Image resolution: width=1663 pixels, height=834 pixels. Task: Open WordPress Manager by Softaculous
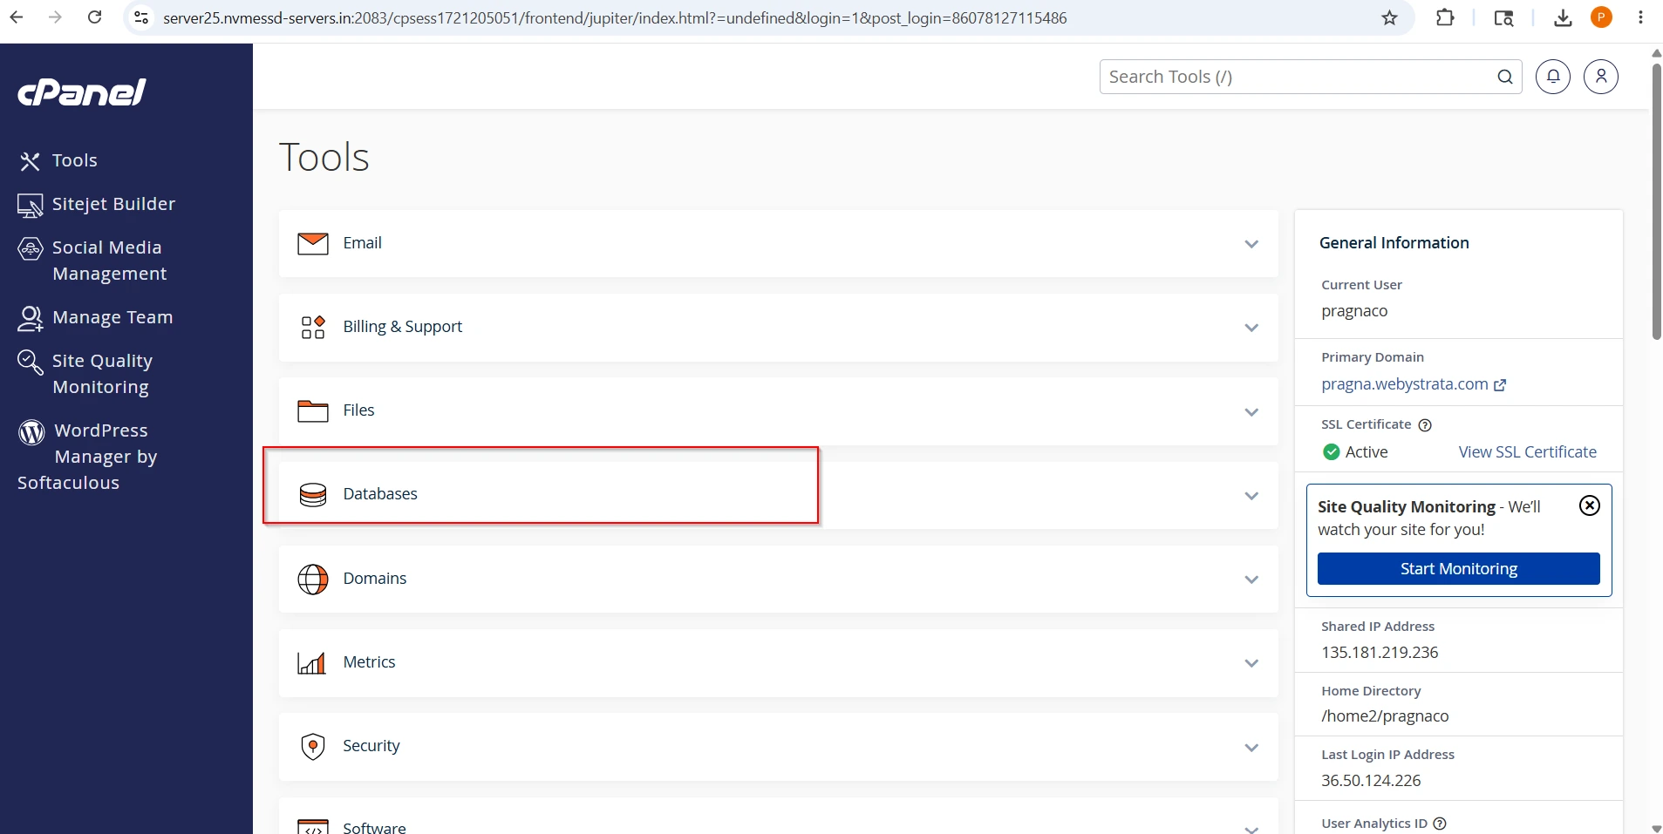[x=87, y=457]
